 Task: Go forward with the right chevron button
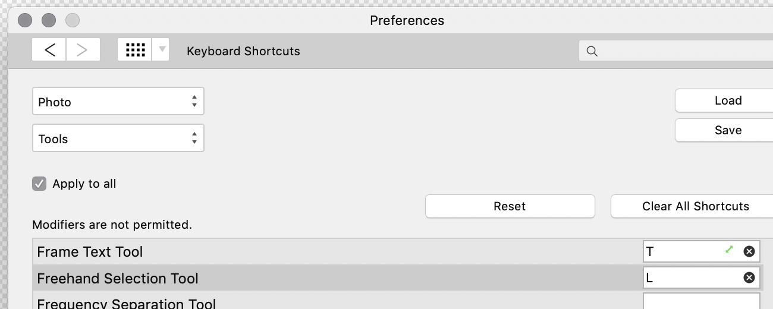[83, 51]
